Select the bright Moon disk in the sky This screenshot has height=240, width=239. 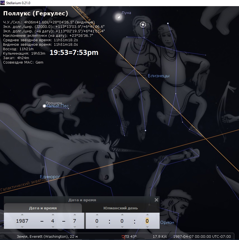click(x=119, y=17)
